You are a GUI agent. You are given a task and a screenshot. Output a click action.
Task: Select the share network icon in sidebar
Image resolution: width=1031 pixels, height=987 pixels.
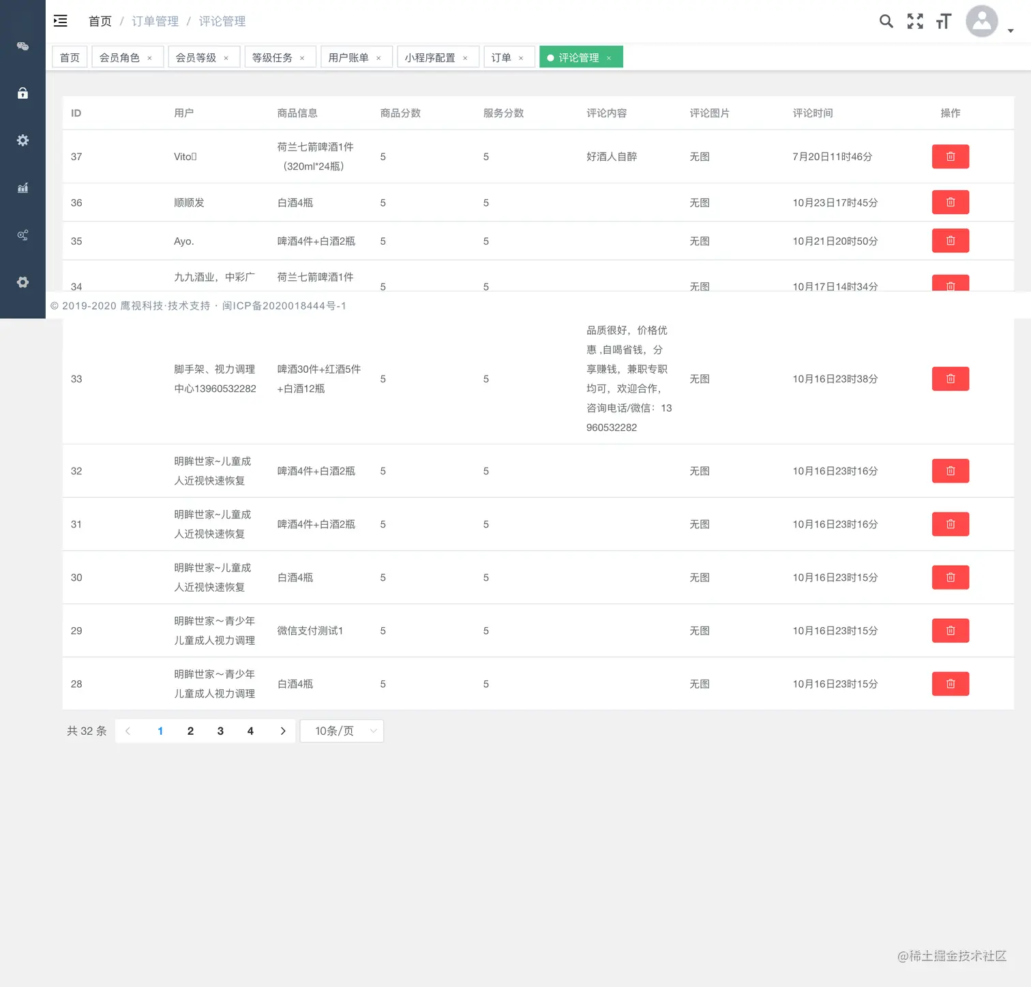(x=23, y=235)
